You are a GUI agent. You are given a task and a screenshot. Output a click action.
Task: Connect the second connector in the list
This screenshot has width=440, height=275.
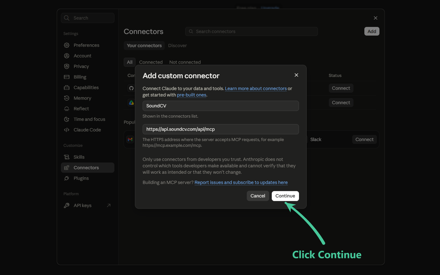[x=341, y=103]
